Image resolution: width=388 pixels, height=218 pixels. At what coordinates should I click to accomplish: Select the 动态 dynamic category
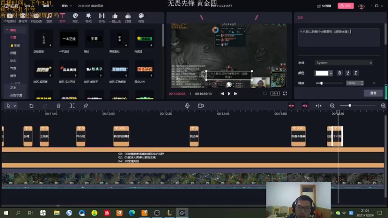[x=13, y=61]
